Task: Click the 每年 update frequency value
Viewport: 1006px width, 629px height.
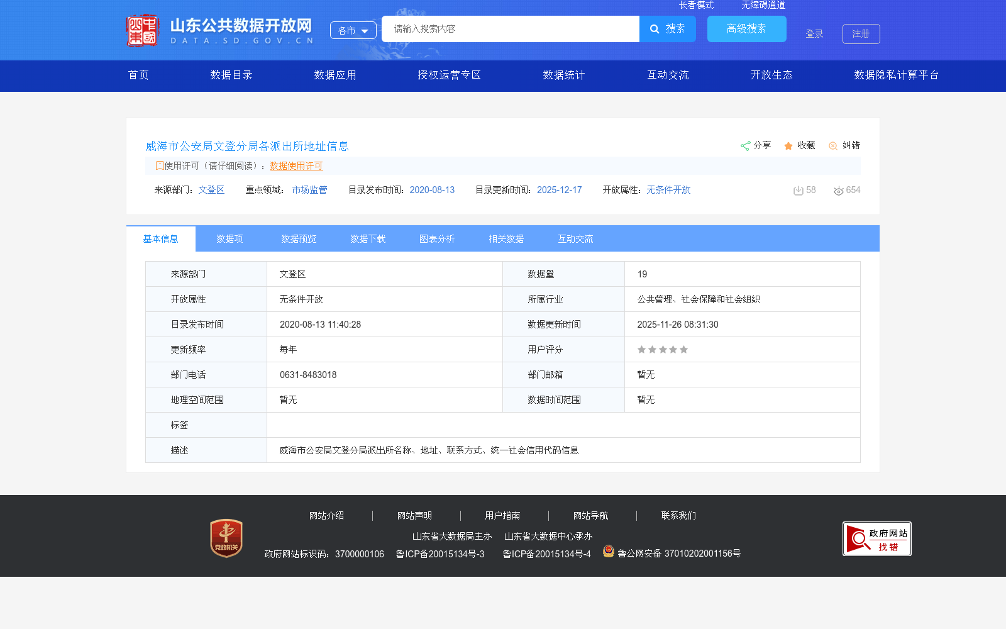Action: pos(288,350)
